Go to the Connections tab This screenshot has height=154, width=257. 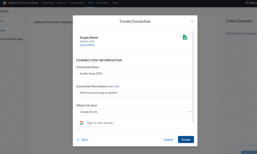77,3
